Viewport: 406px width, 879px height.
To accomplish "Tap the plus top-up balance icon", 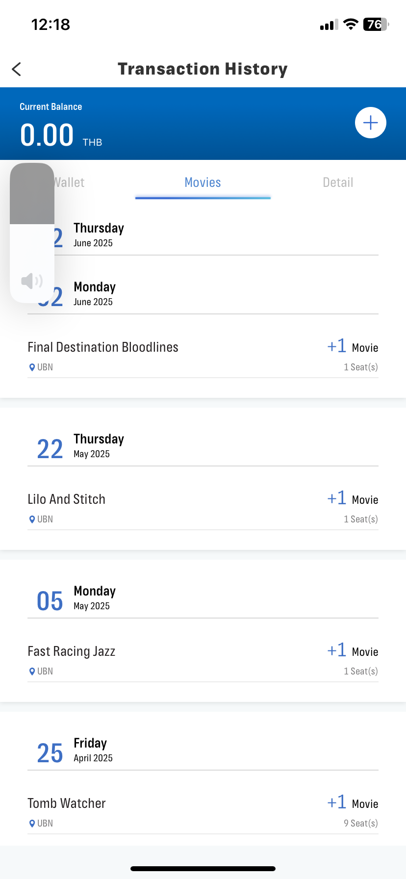I will pyautogui.click(x=371, y=123).
